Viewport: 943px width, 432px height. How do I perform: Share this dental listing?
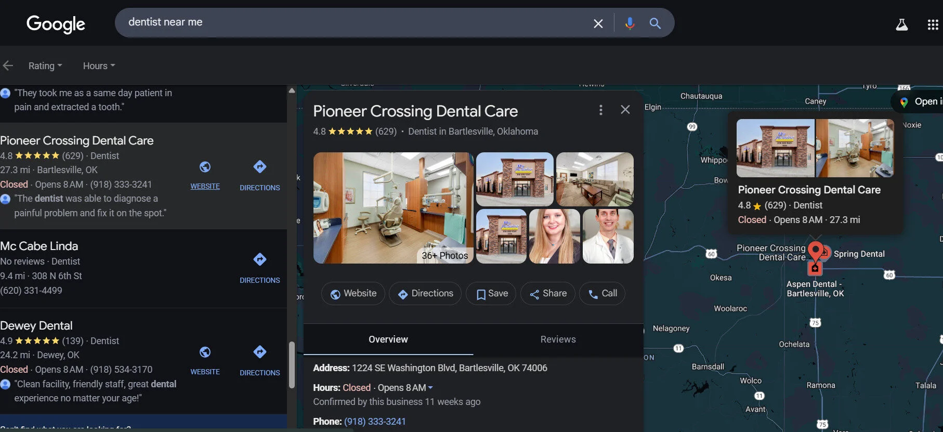[x=548, y=294]
